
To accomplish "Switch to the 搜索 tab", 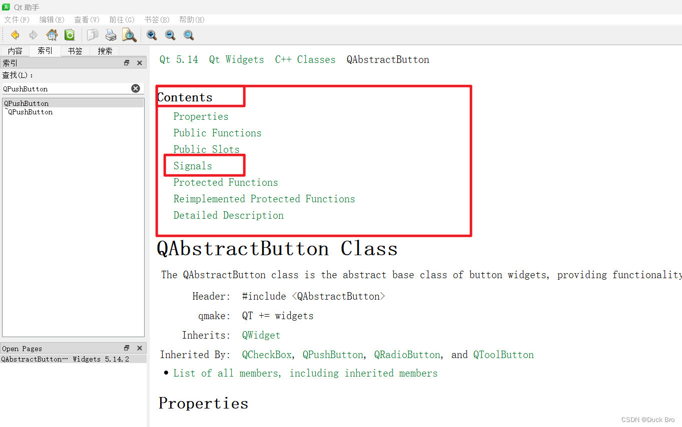I will 105,51.
